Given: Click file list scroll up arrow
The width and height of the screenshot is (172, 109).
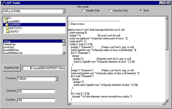Looking at the screenshot, I should tap(64, 41).
